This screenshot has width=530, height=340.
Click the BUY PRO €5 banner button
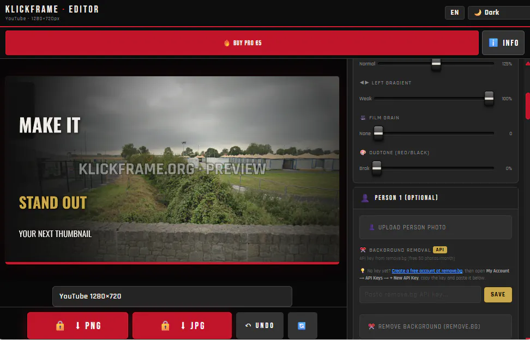[242, 43]
